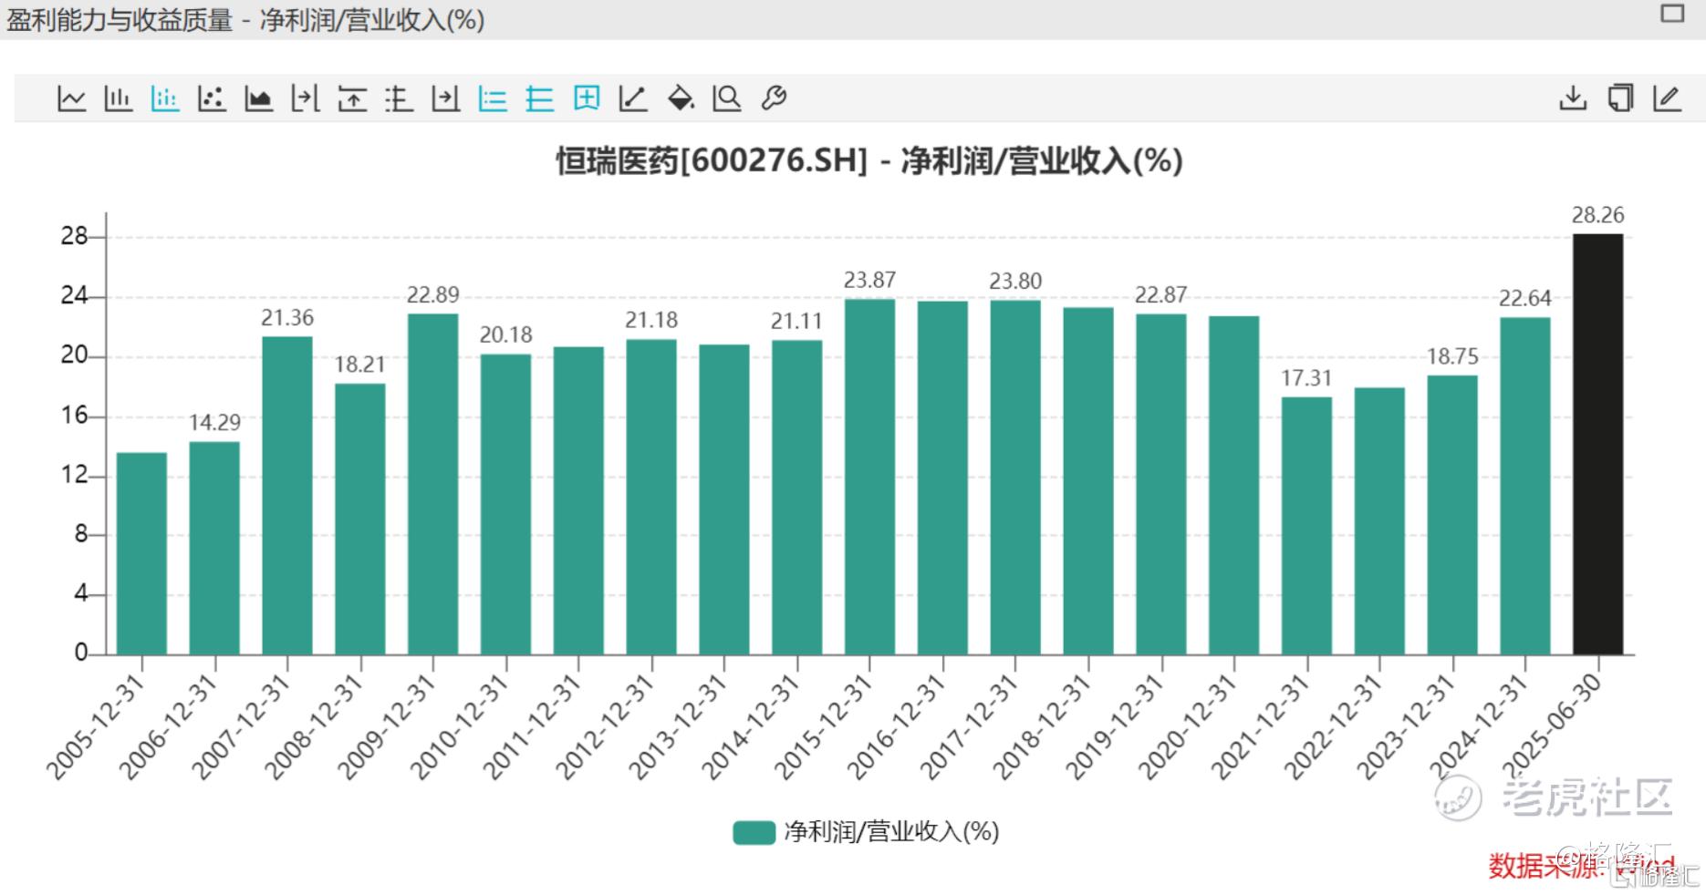Maximize the panel using the square icon

[1672, 14]
